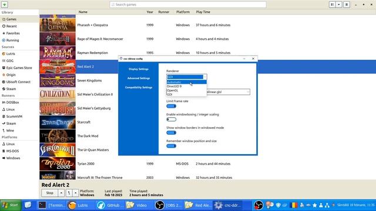Select the GOG source icon
The width and height of the screenshot is (376, 211).
tap(4, 61)
